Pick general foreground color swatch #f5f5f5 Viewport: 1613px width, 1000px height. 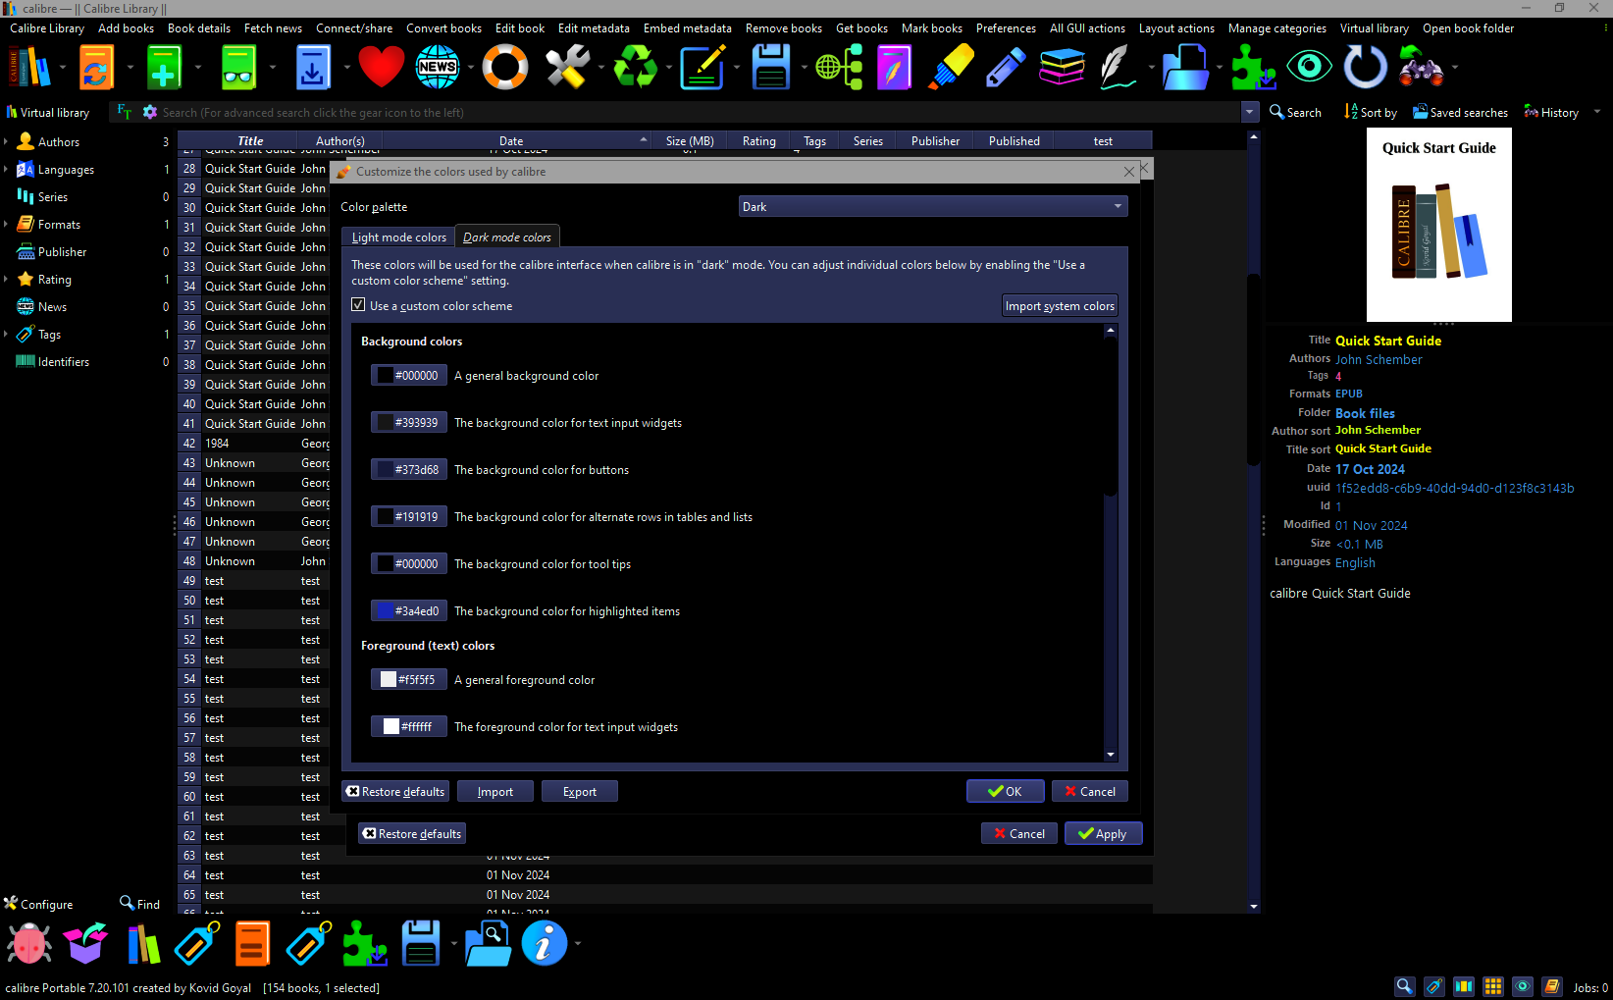(x=409, y=679)
